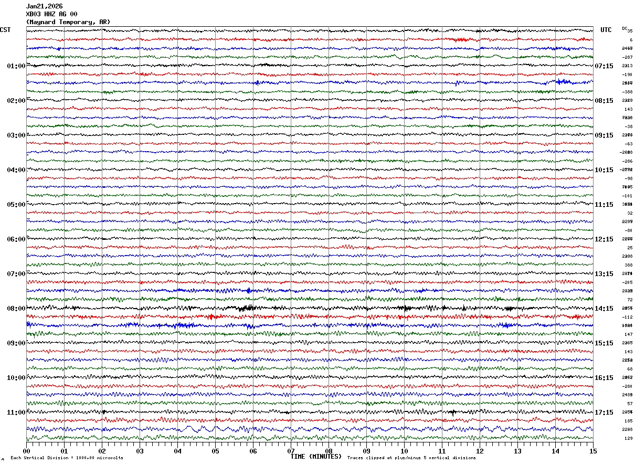635x465 pixels.
Task: Click the UTC timezone label
Action: (x=606, y=30)
